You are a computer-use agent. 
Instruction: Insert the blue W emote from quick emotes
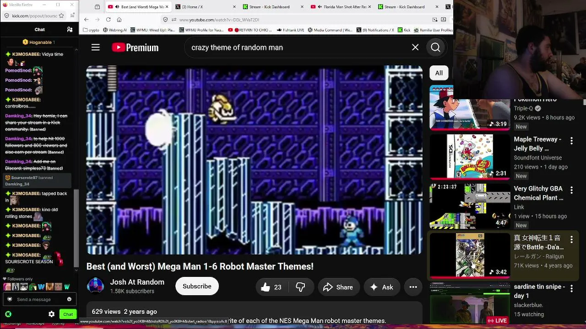click(x=41, y=287)
